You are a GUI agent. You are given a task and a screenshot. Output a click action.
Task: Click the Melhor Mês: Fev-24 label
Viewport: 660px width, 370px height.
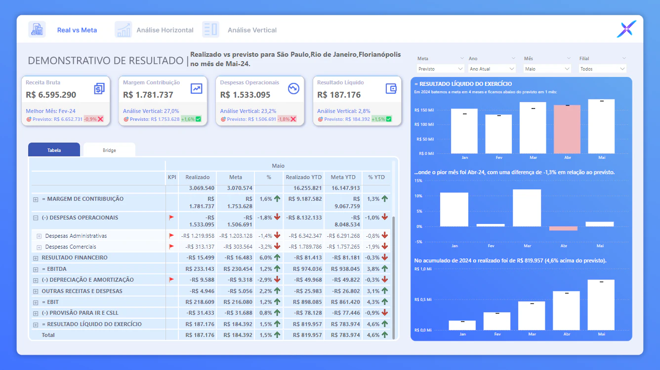click(50, 111)
